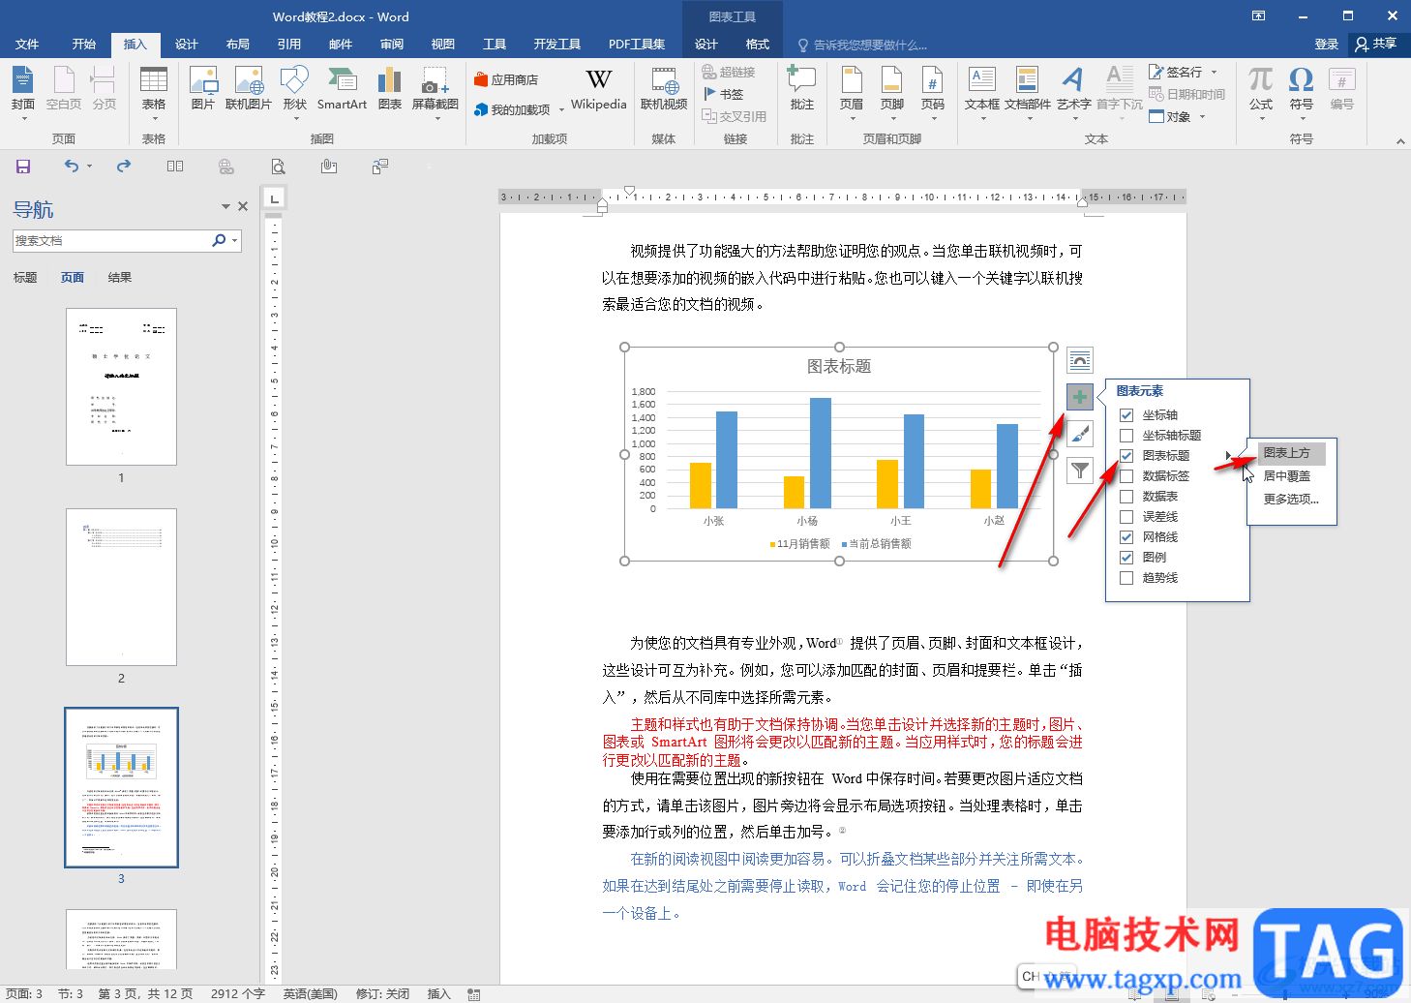Insert a table from the ribbon
The height and width of the screenshot is (1003, 1411).
tap(154, 88)
